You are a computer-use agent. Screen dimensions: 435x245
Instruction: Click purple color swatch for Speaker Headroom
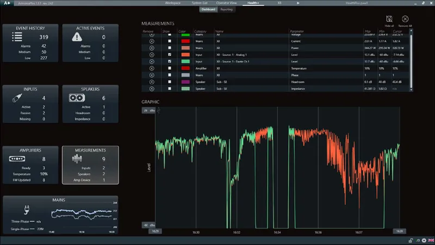click(185, 82)
